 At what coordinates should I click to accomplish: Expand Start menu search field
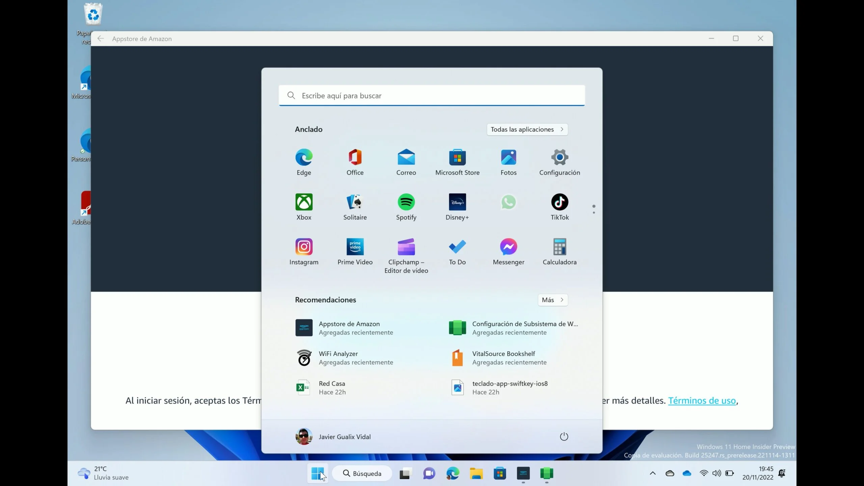[432, 95]
